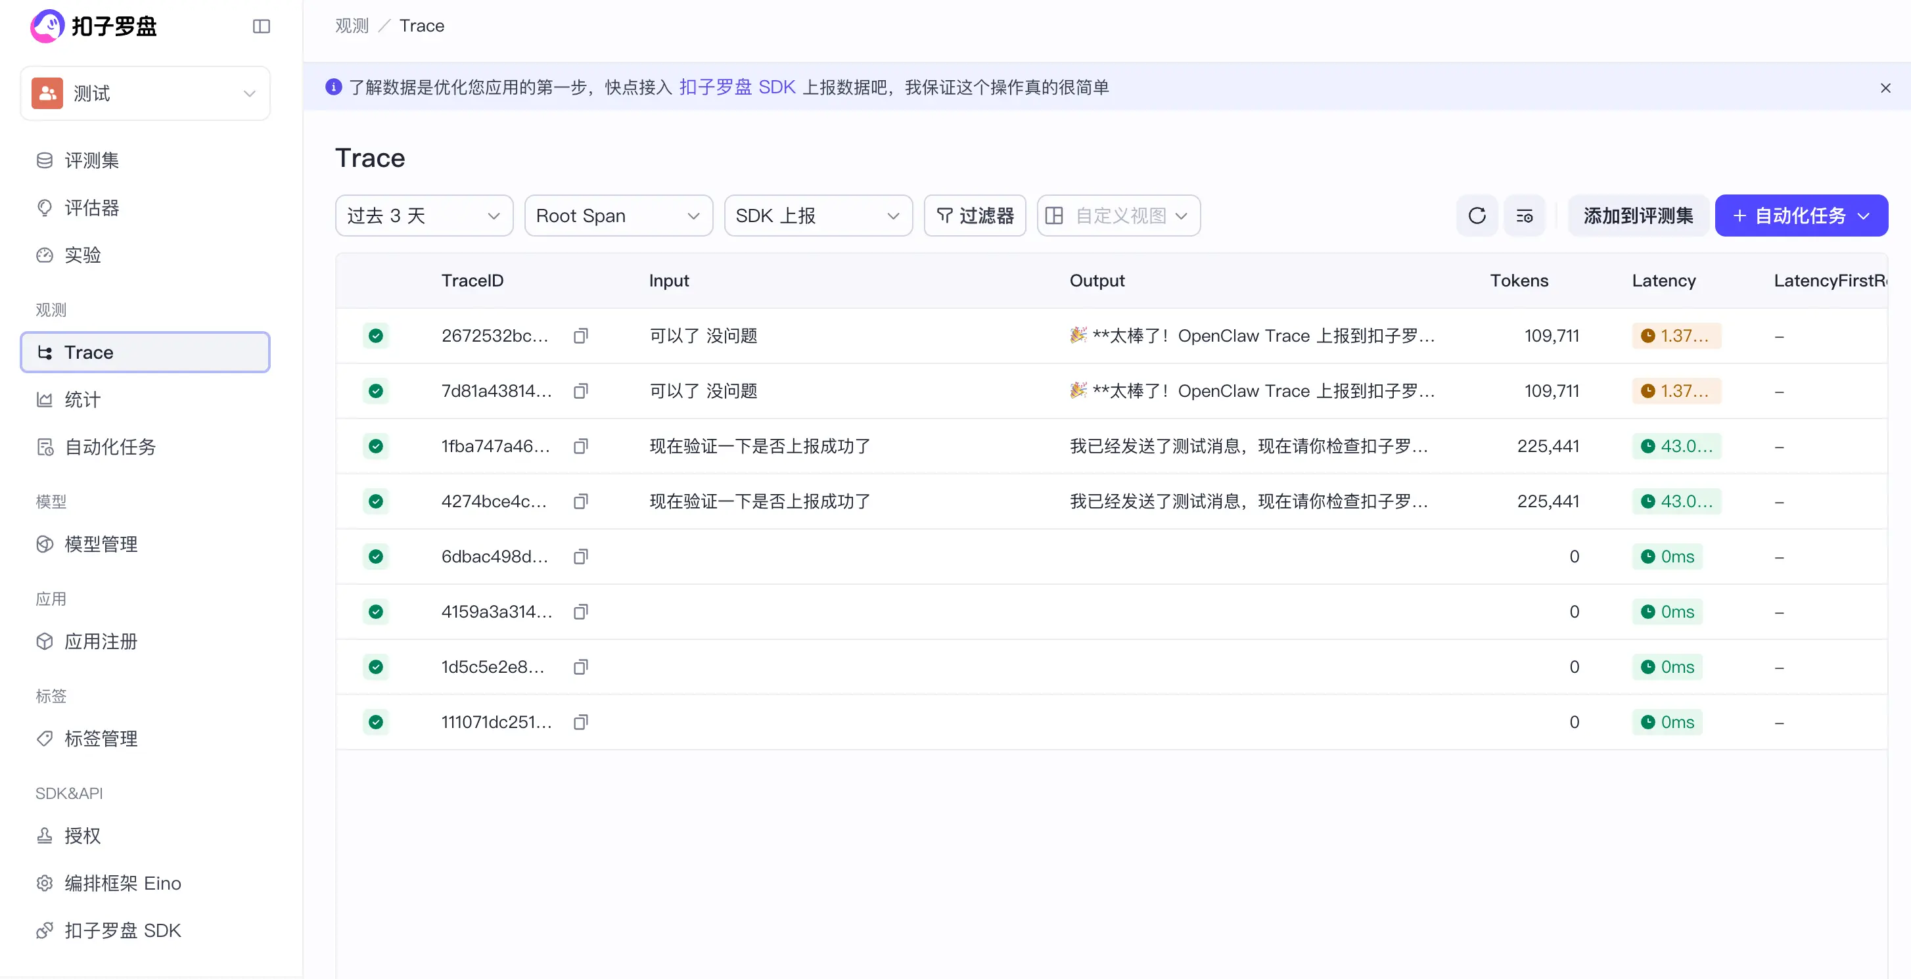Click 添加到评测集 button
1911x979 pixels.
tap(1638, 216)
